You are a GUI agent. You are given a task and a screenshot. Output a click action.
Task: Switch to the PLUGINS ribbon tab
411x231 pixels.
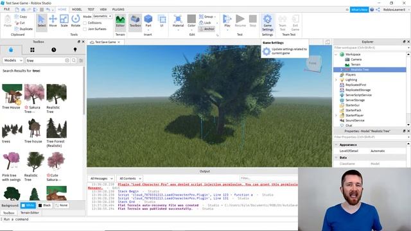click(x=118, y=10)
